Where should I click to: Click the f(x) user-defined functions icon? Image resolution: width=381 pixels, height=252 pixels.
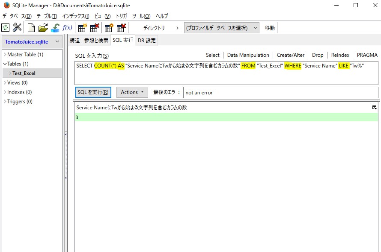pos(67,28)
